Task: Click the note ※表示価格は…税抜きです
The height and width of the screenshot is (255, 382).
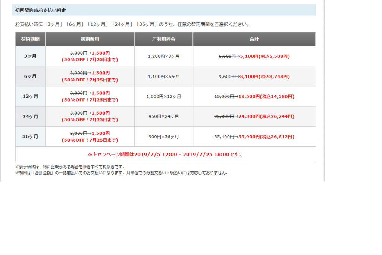Action: [70, 167]
